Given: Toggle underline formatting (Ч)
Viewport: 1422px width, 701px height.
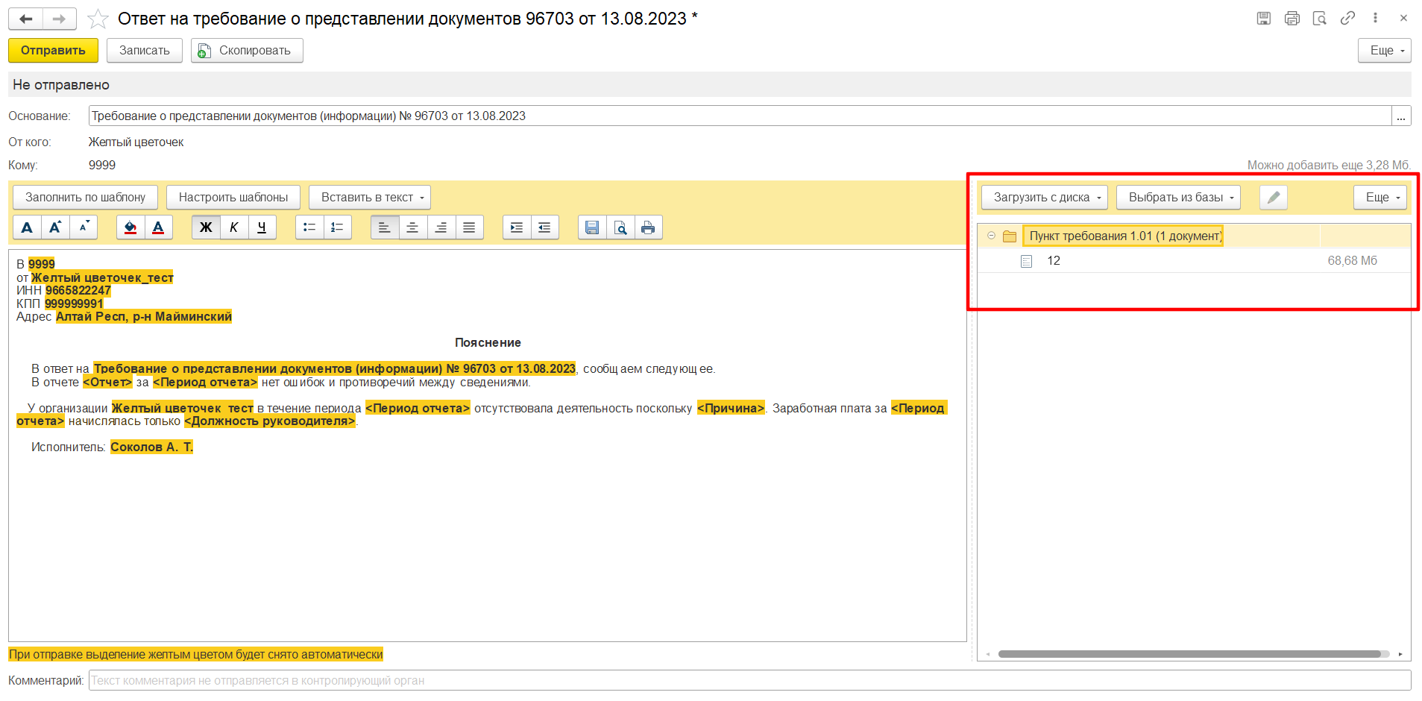Looking at the screenshot, I should [x=262, y=227].
